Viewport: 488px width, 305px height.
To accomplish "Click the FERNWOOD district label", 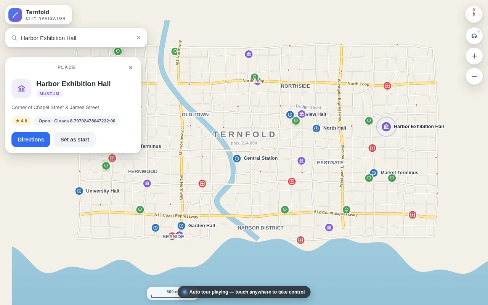I will (x=143, y=172).
